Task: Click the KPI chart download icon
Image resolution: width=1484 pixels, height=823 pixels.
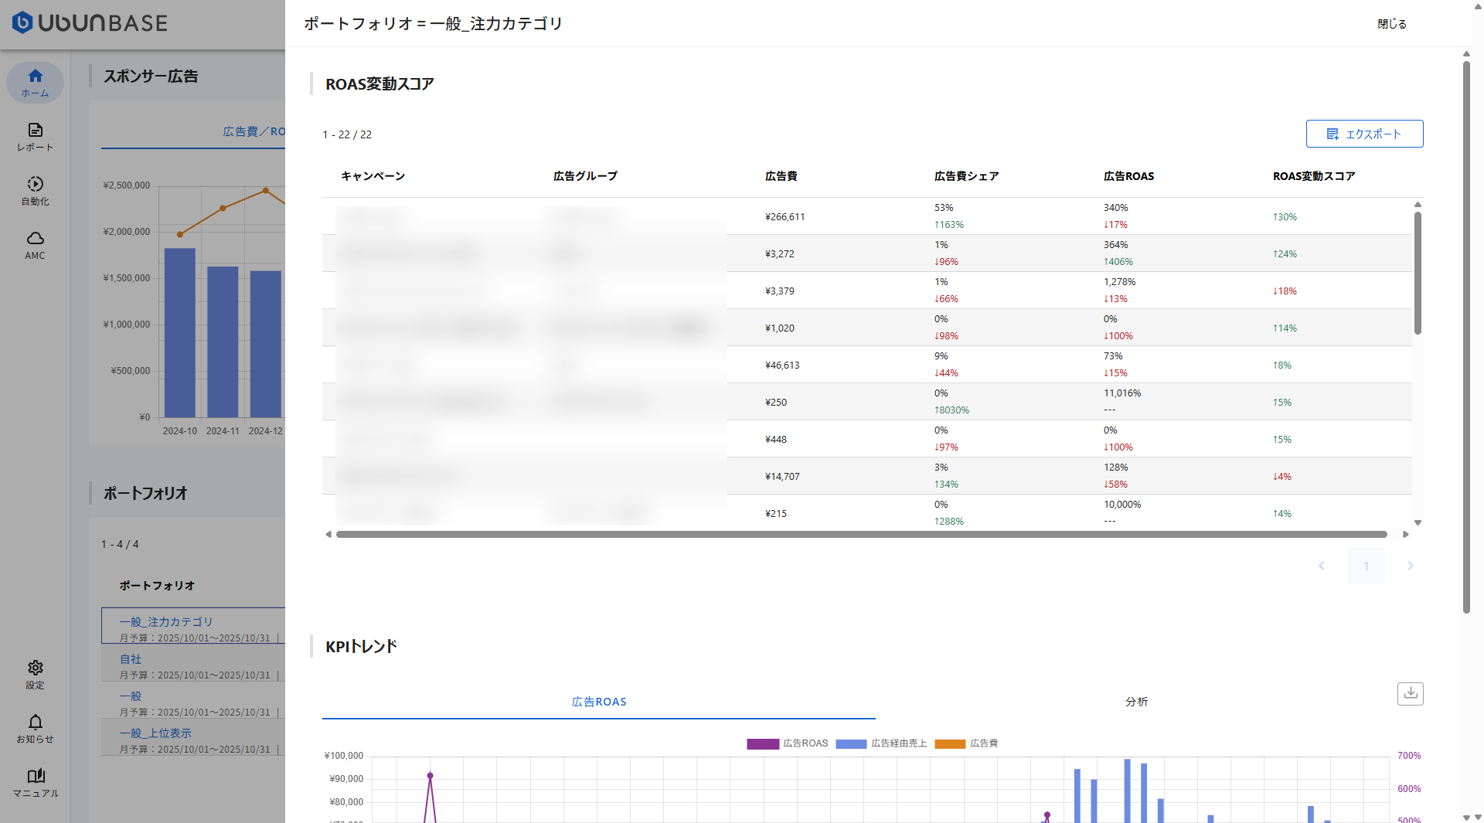Action: coord(1410,693)
